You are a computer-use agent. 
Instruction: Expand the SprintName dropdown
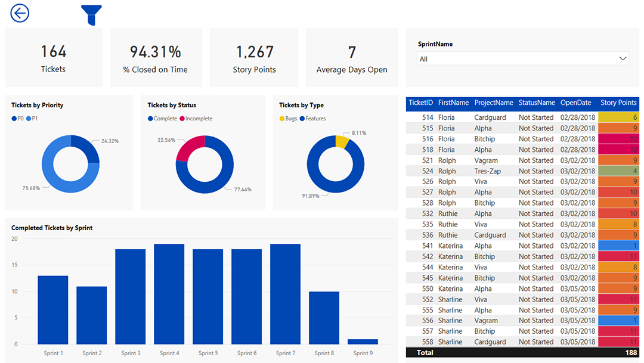(522, 59)
